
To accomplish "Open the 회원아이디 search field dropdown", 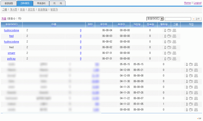I will tap(162, 19).
